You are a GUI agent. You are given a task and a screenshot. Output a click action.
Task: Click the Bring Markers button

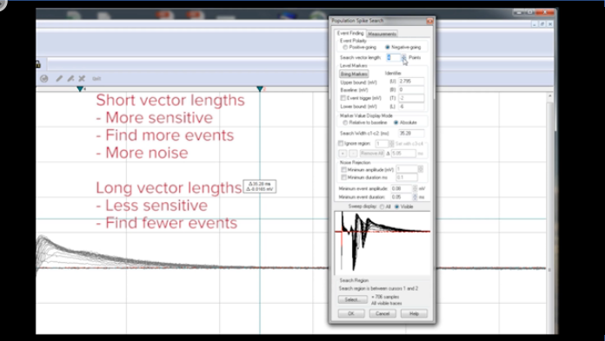click(x=354, y=74)
